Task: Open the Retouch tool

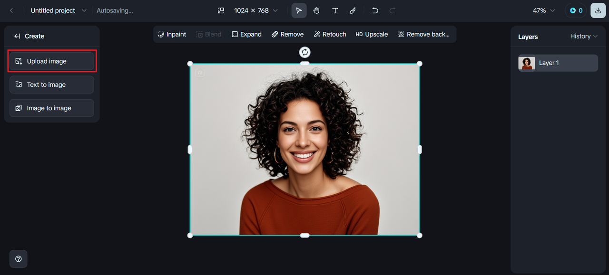Action: coord(330,34)
